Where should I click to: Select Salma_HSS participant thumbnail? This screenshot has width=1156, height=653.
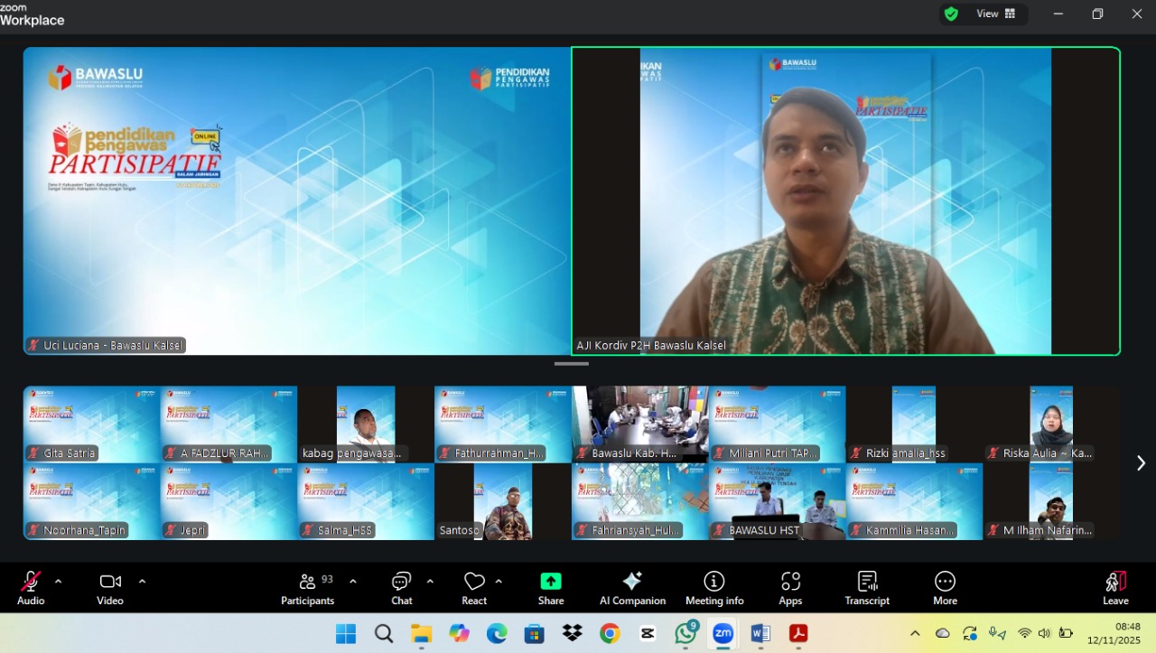point(366,502)
